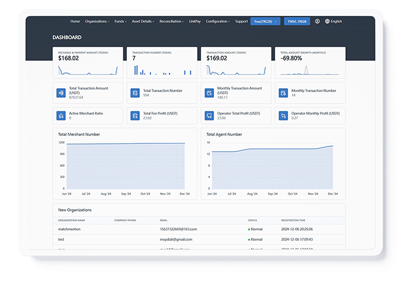Click the Total Merchant Number area chart
This screenshot has height=281, width=410.
point(125,166)
